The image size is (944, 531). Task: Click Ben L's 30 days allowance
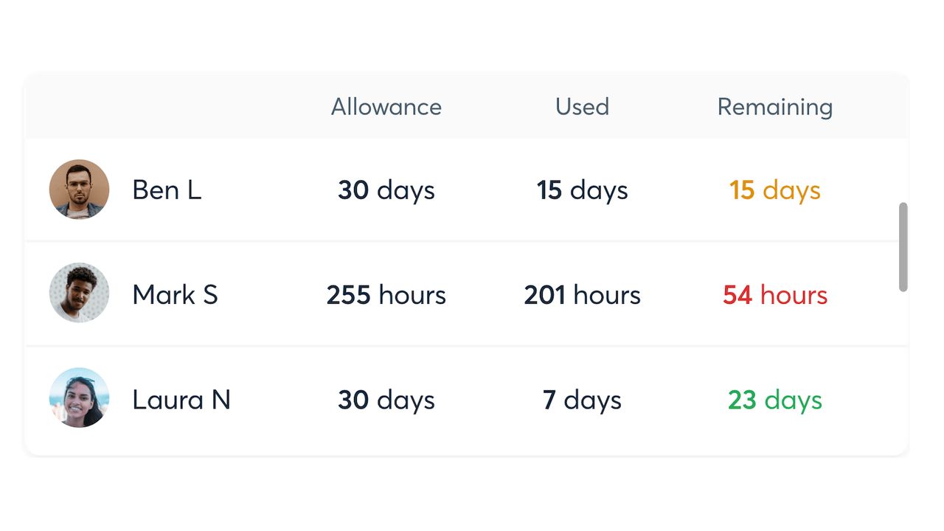click(x=386, y=190)
